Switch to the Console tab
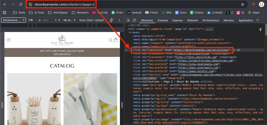Screen dimensions: 267x125 [x=163, y=20]
